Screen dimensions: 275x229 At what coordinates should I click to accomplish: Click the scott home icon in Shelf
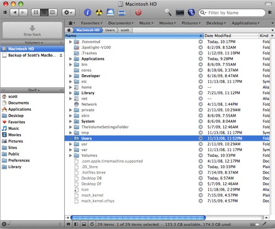click(4, 96)
